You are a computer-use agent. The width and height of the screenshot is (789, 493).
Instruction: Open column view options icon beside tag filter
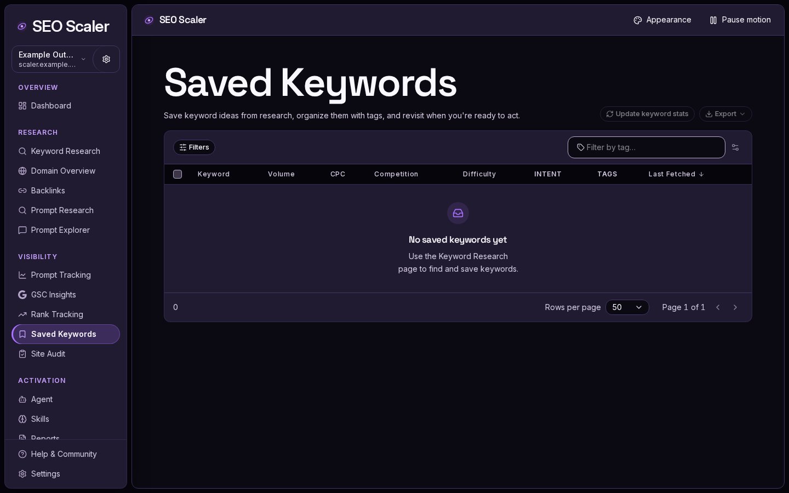pos(735,147)
